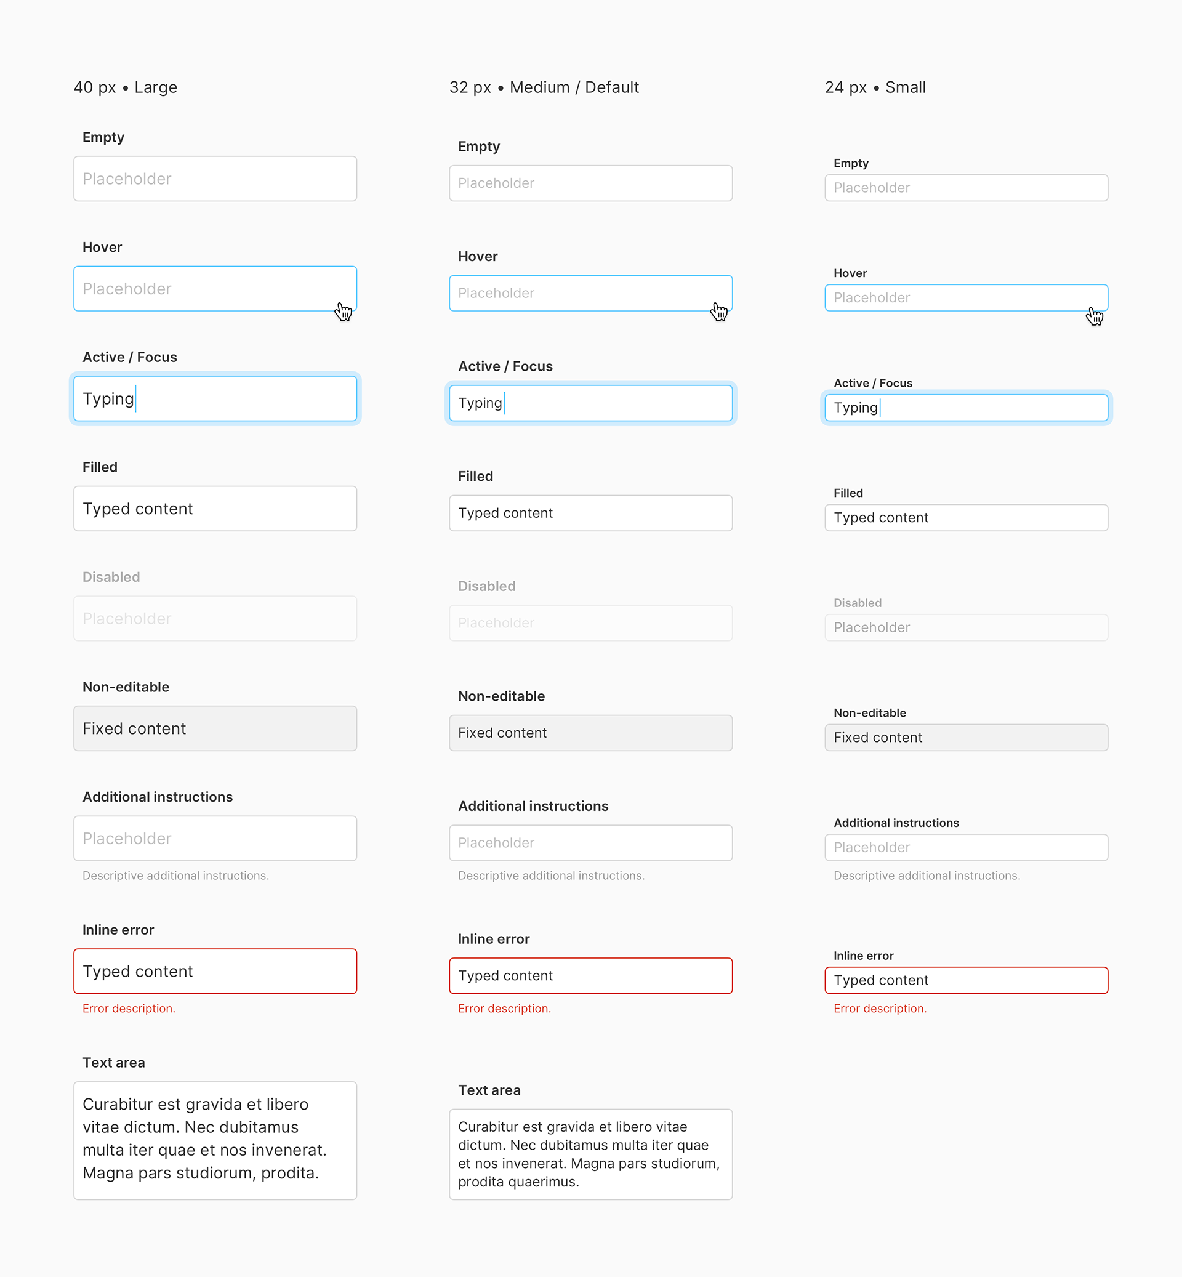Focus the Large Active / Focus typing field
The width and height of the screenshot is (1182, 1277).
(x=215, y=398)
